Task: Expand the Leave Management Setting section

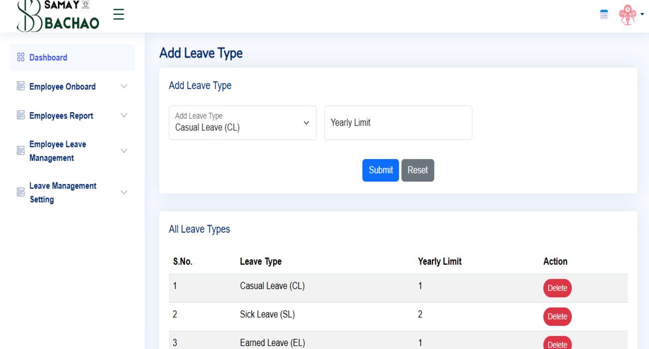Action: [x=124, y=192]
